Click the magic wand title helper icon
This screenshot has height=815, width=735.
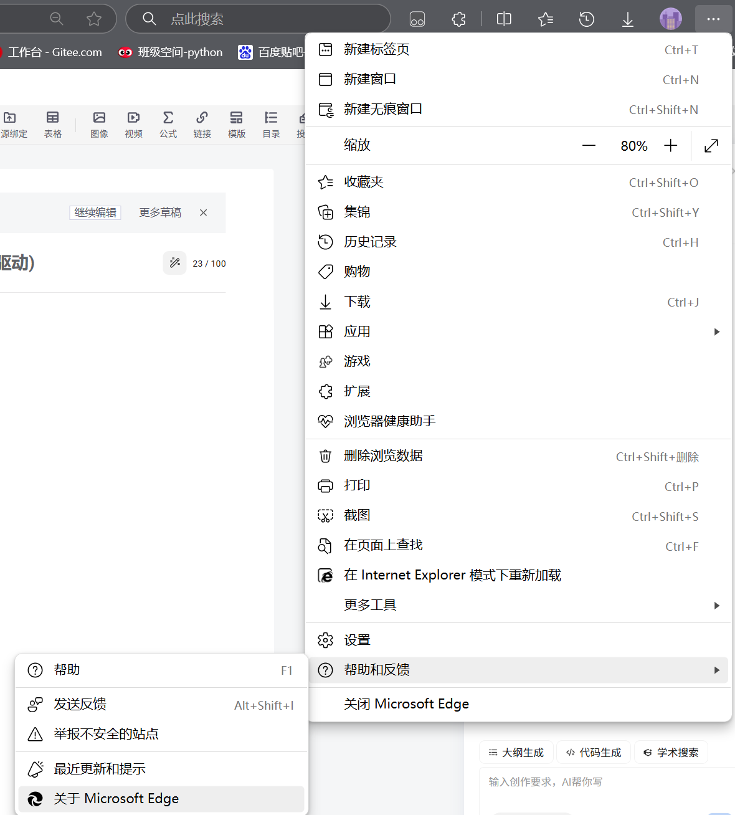(x=175, y=263)
